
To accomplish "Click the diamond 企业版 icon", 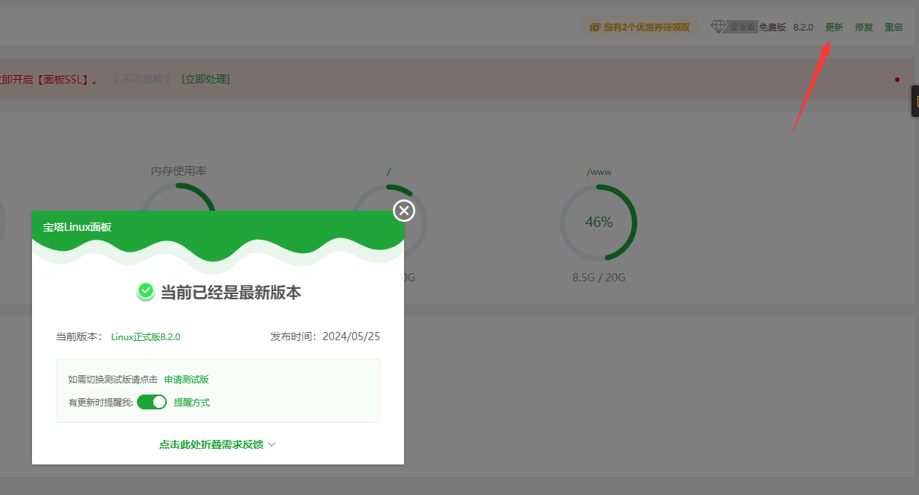I will coord(718,27).
